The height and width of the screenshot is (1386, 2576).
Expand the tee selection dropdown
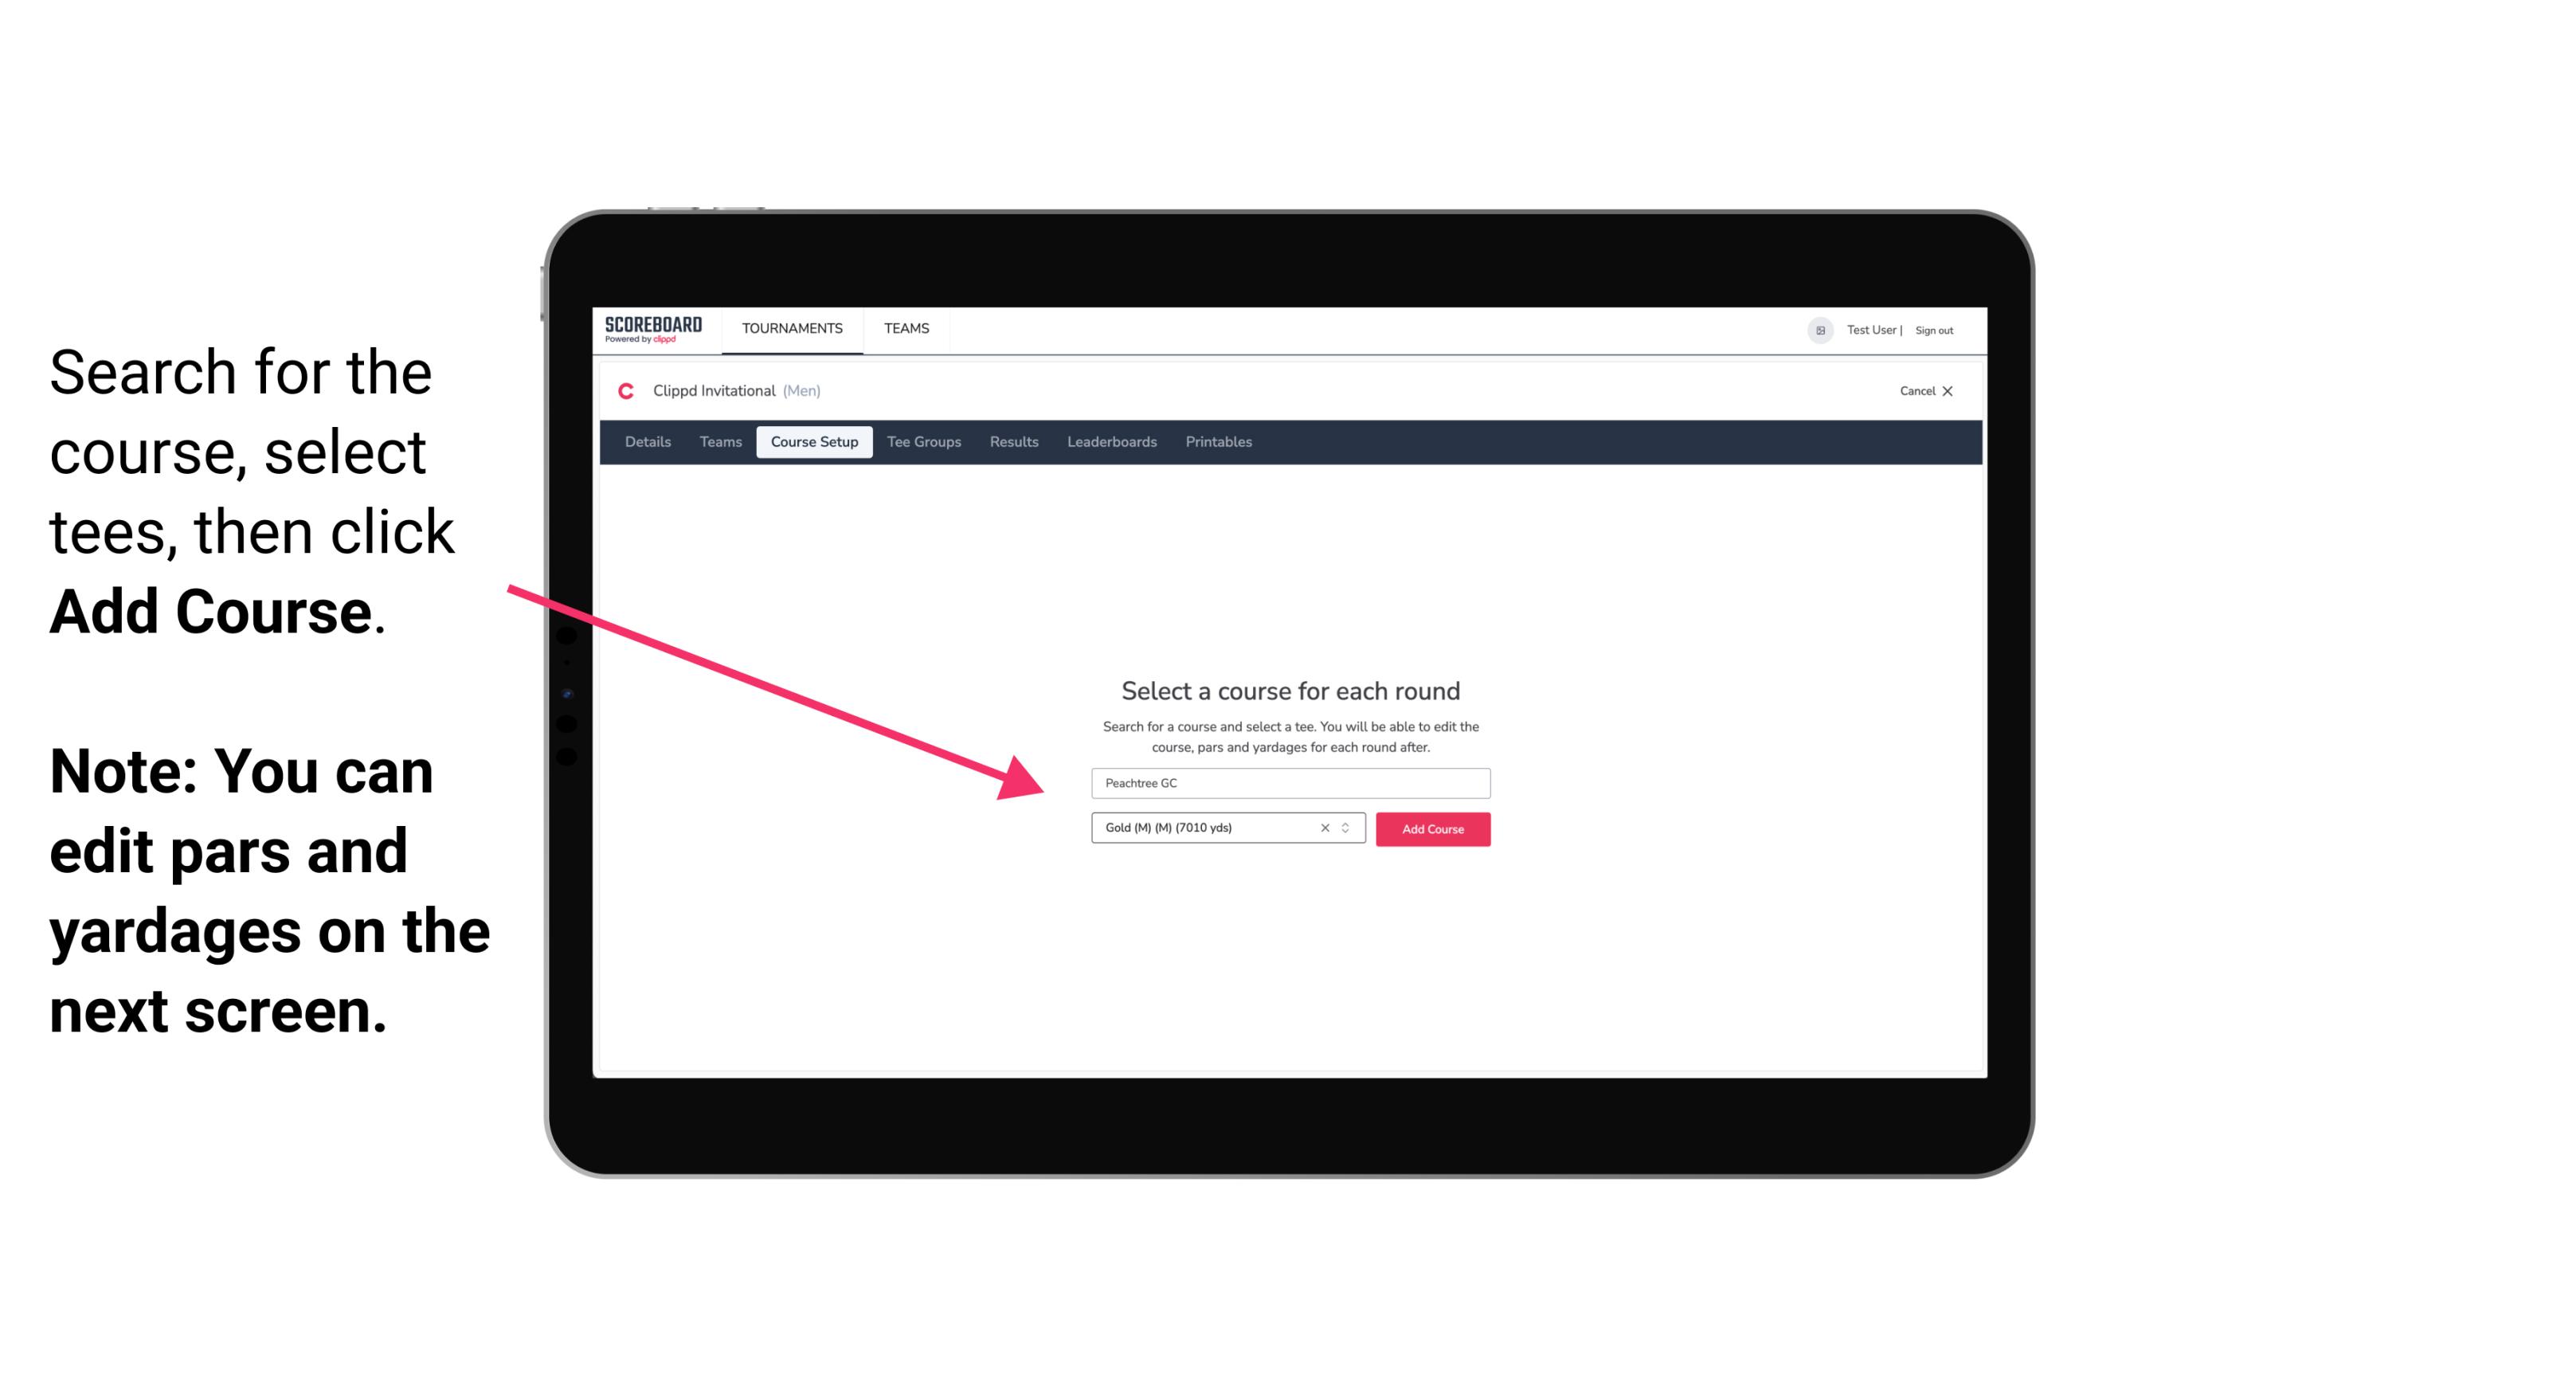click(x=1348, y=829)
